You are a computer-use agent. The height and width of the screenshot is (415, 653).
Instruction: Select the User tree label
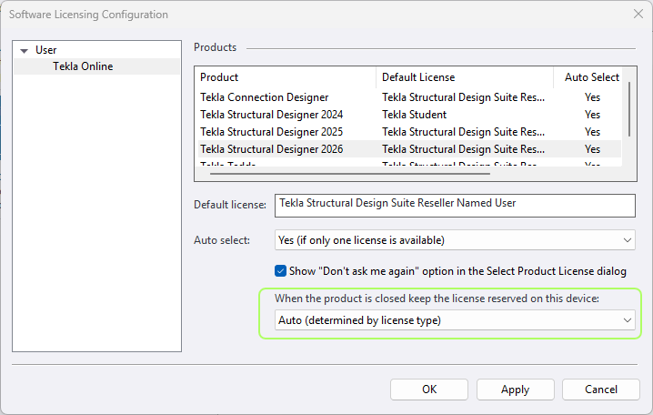[x=45, y=50]
